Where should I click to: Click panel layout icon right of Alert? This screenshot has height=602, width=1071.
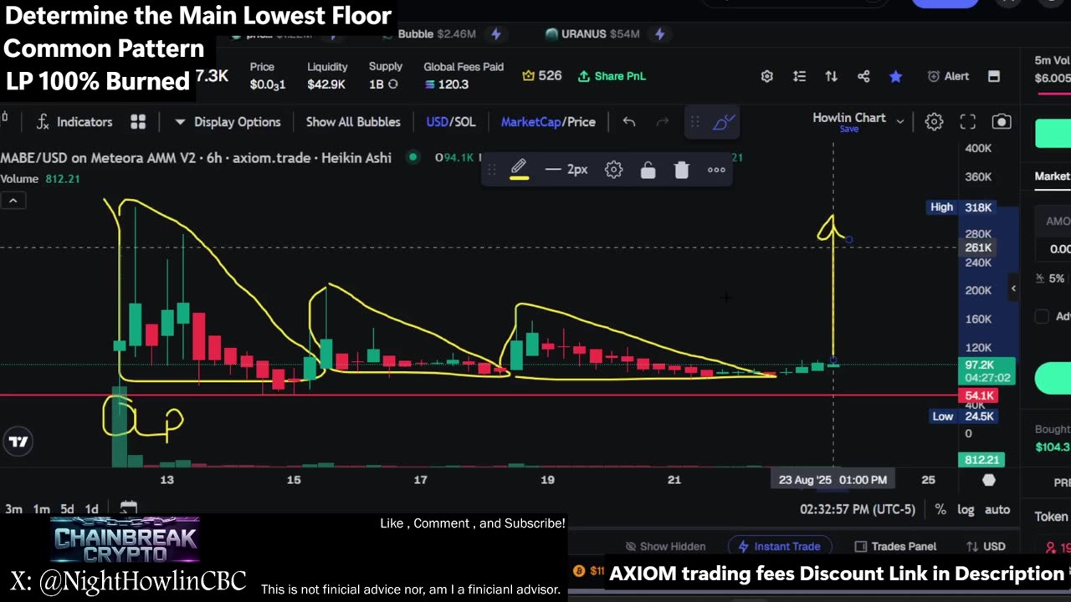pyautogui.click(x=994, y=76)
